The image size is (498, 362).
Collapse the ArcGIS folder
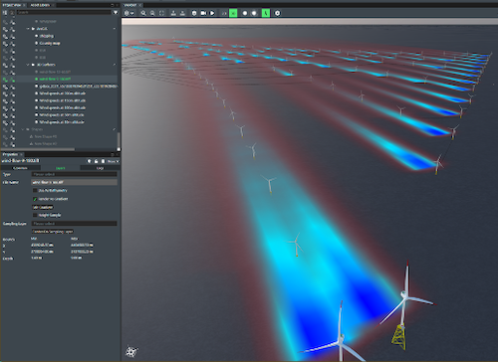coord(28,29)
